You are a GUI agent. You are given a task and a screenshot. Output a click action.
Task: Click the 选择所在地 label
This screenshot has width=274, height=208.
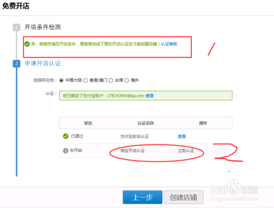pos(45,80)
